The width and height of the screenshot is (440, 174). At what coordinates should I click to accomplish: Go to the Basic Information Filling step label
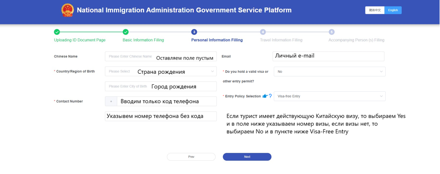pyautogui.click(x=143, y=40)
